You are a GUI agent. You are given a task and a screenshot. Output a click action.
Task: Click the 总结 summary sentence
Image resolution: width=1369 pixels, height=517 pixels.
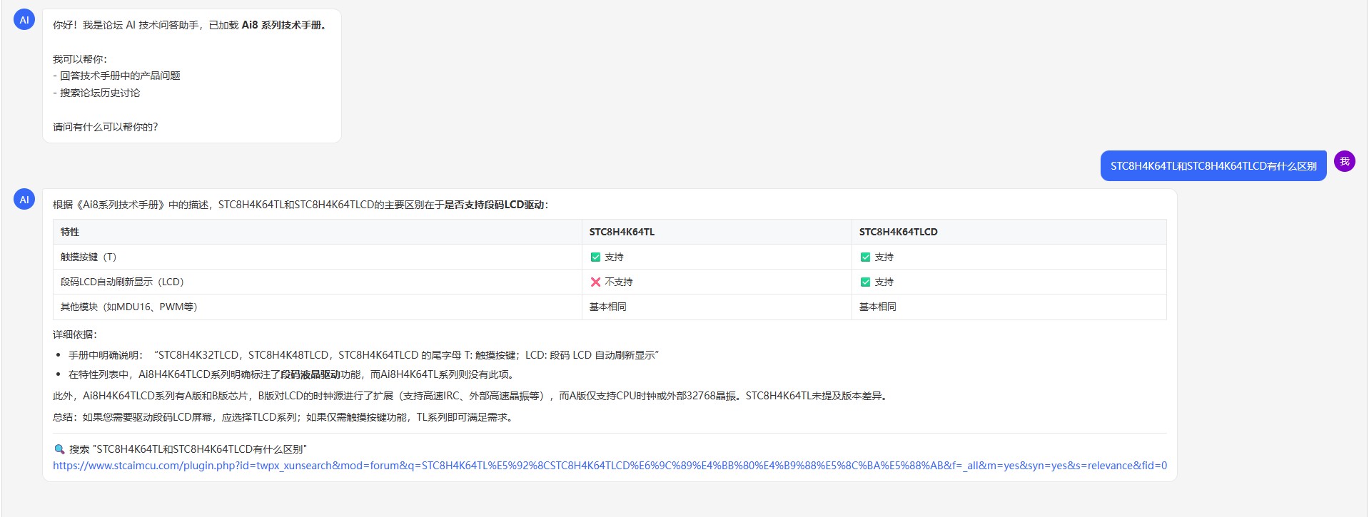click(x=284, y=417)
